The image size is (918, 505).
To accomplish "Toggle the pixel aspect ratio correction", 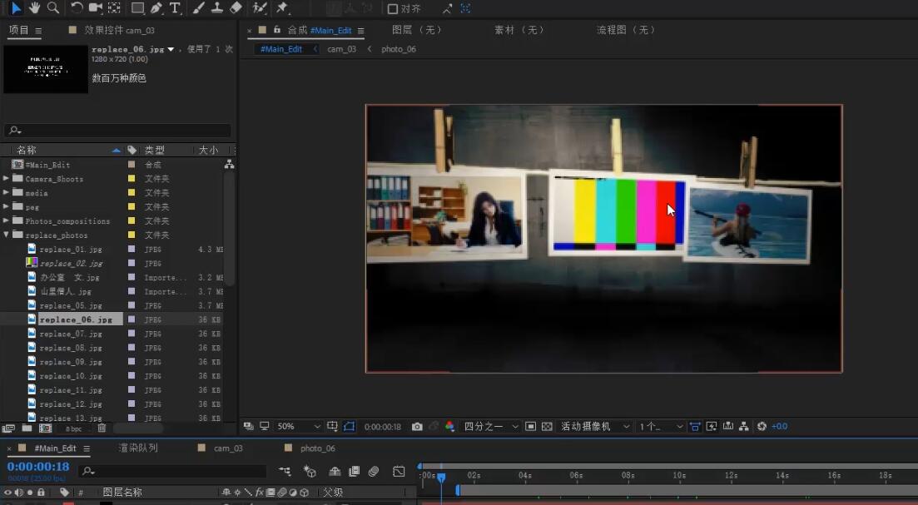I will pos(695,427).
